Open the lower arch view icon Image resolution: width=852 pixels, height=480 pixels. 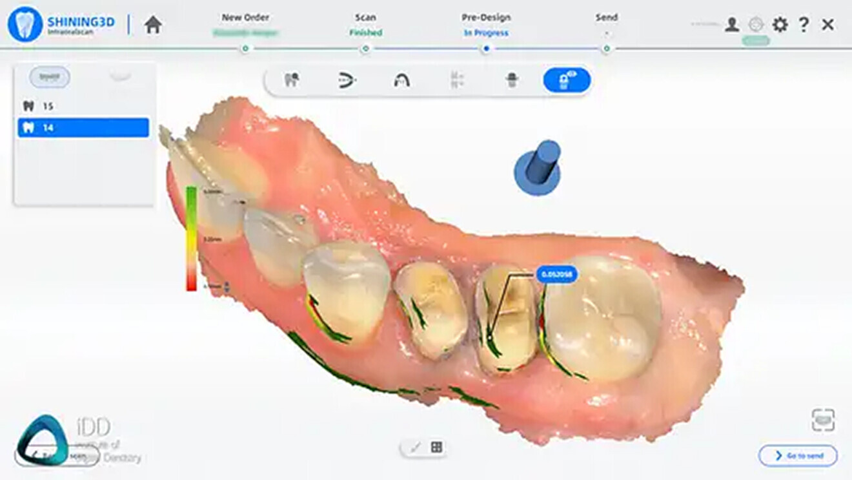pyautogui.click(x=347, y=80)
